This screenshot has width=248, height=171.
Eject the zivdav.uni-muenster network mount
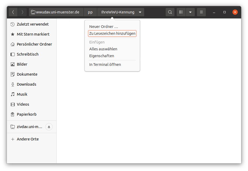(x=49, y=127)
